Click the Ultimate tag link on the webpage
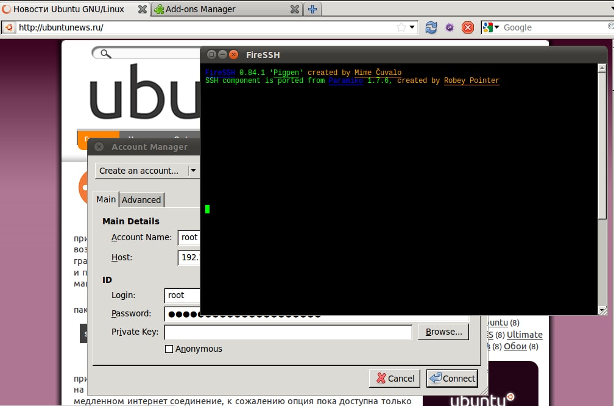 click(524, 335)
